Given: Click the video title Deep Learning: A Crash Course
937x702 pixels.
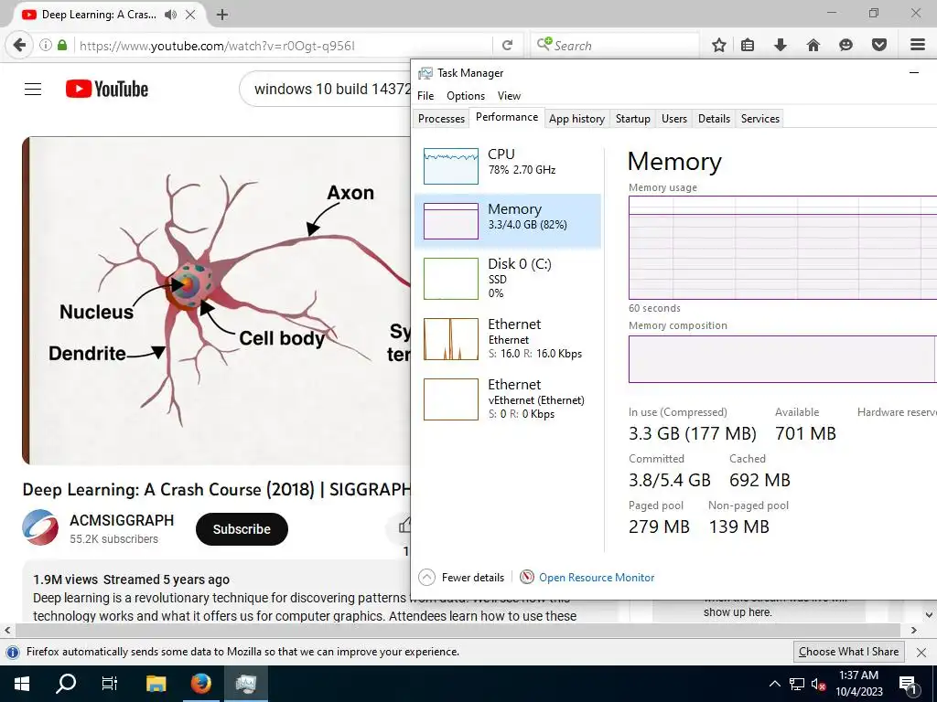Looking at the screenshot, I should coord(216,490).
